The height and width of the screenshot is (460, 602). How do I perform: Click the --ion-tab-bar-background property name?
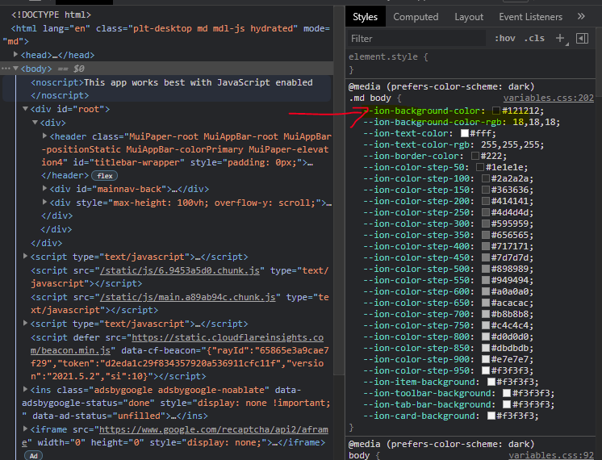(x=427, y=404)
